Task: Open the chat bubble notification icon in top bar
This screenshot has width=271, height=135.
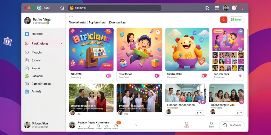Action: [x=234, y=8]
